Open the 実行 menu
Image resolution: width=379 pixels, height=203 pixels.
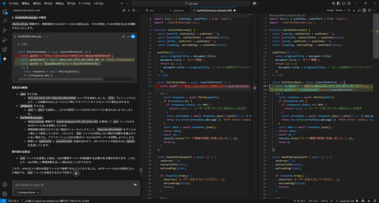(x=71, y=3)
